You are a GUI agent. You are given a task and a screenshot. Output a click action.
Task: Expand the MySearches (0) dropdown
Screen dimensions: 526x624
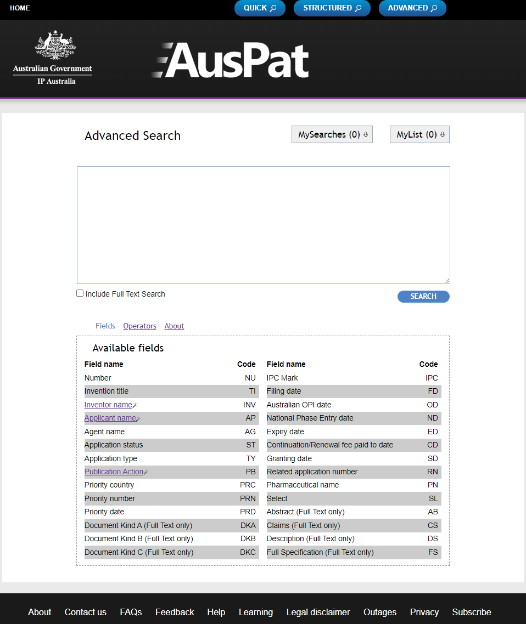[332, 134]
